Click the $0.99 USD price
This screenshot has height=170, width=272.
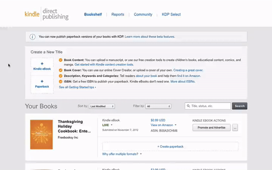[x=158, y=120]
